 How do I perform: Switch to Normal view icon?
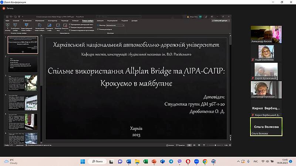[189, 145]
